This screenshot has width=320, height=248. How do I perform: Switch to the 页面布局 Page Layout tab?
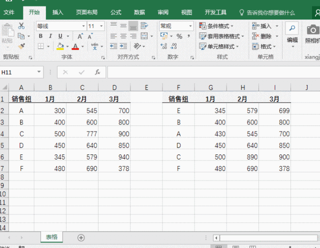(x=86, y=12)
